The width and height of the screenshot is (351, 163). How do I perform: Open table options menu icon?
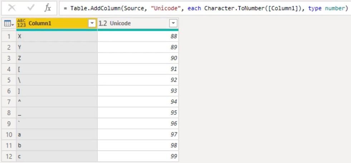(9, 23)
